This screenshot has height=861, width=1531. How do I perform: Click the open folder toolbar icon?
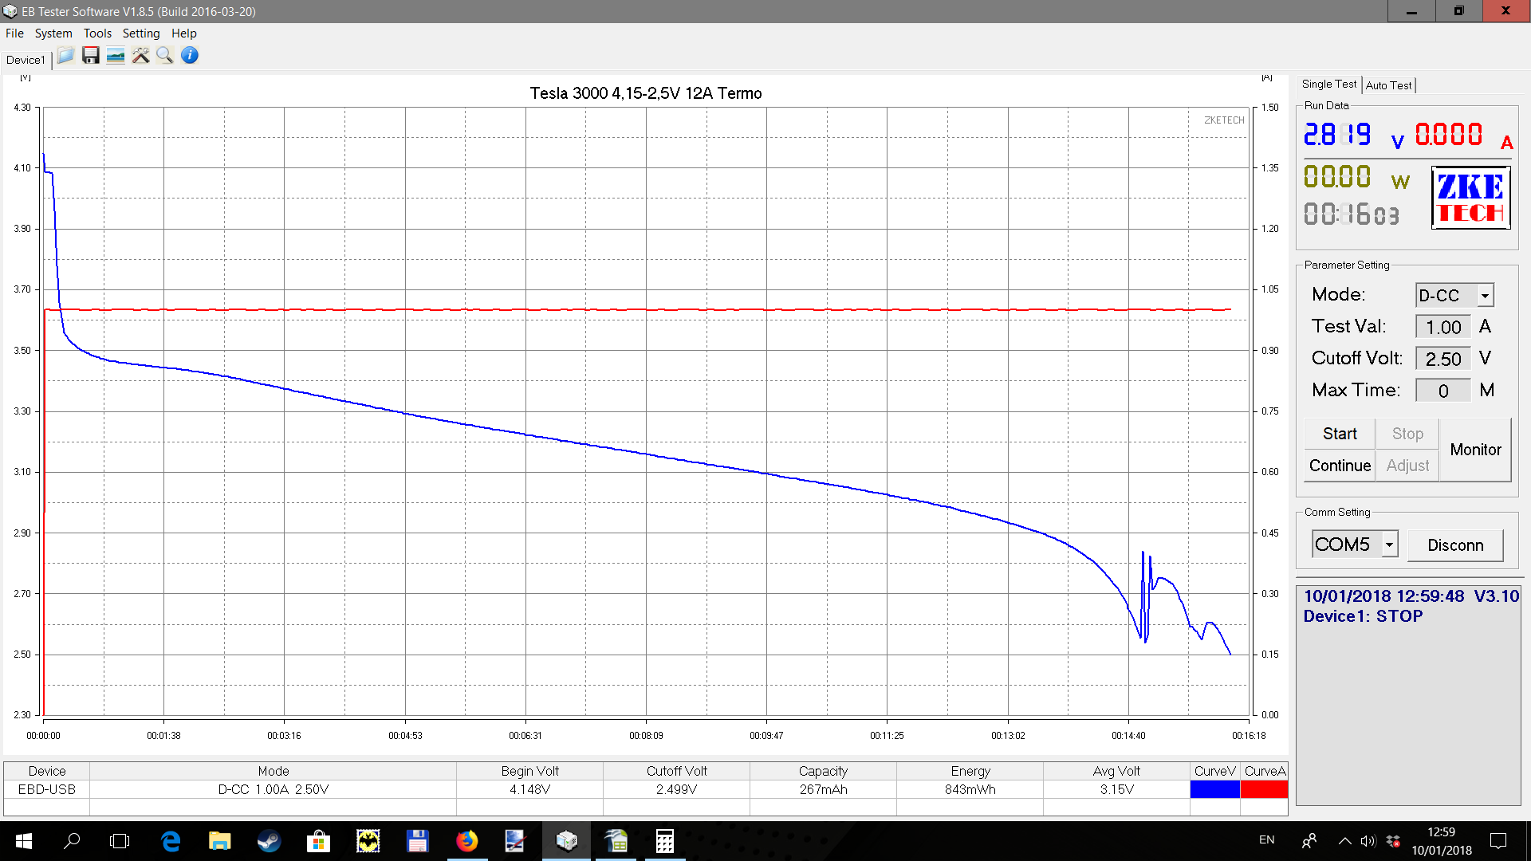point(65,56)
